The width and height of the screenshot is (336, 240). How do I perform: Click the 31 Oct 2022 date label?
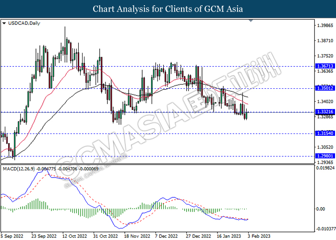[106, 236]
